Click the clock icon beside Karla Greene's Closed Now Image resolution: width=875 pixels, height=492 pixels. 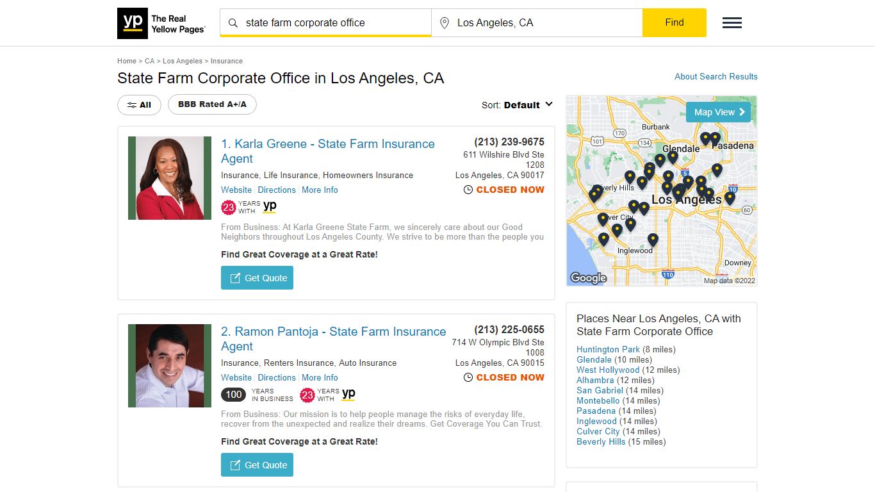click(x=468, y=190)
